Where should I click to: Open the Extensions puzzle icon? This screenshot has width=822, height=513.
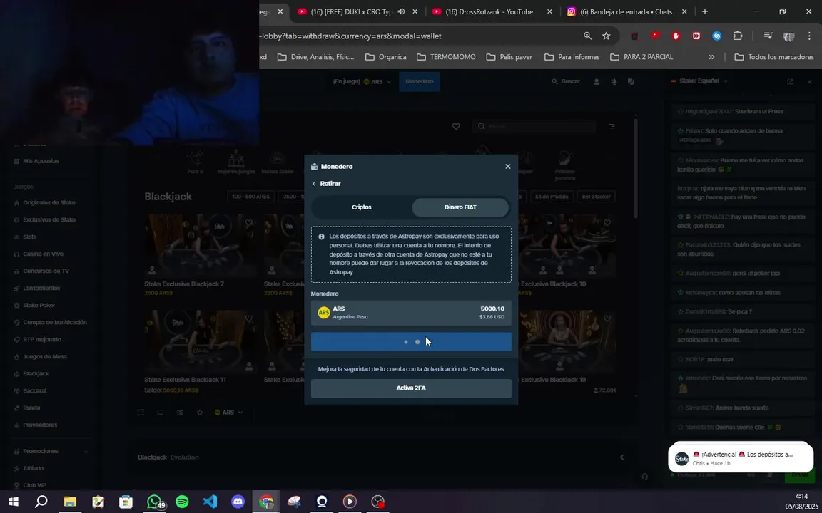point(738,36)
